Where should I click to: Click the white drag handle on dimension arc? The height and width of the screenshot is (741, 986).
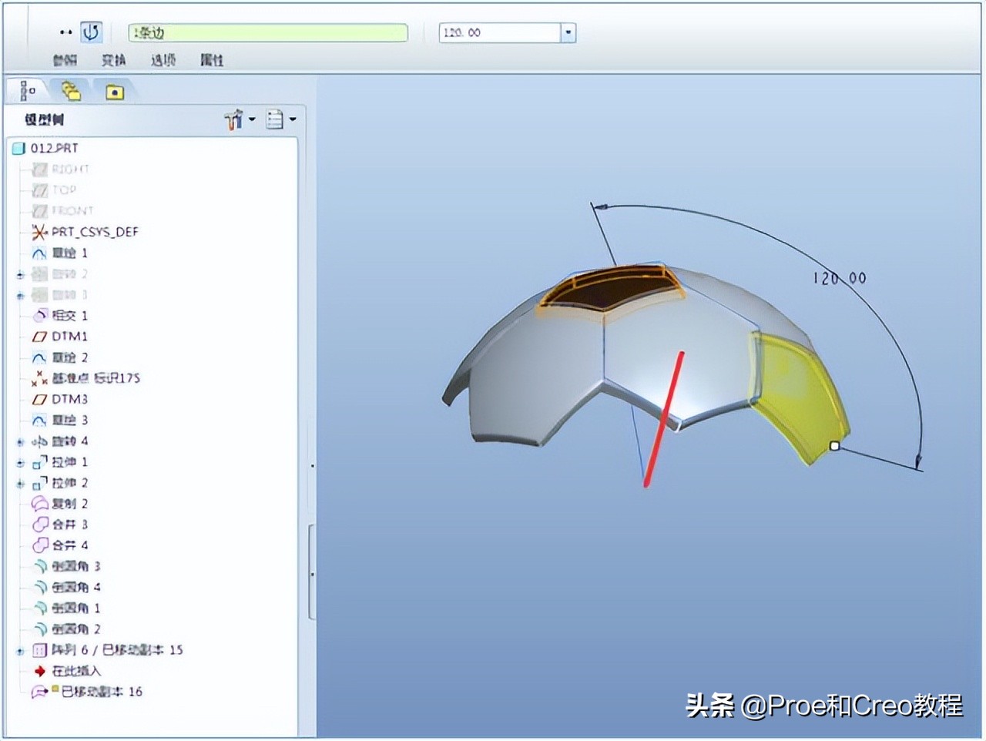[x=835, y=445]
